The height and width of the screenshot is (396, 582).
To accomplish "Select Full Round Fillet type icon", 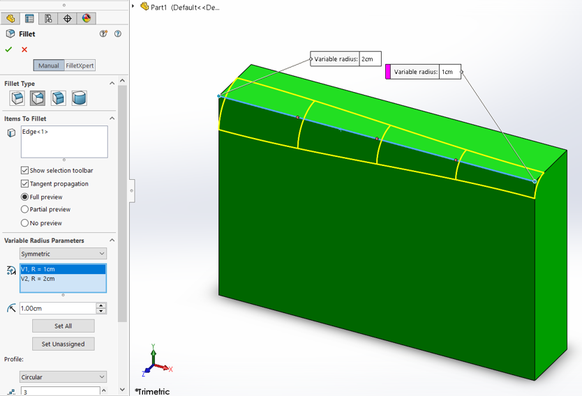I will (79, 98).
